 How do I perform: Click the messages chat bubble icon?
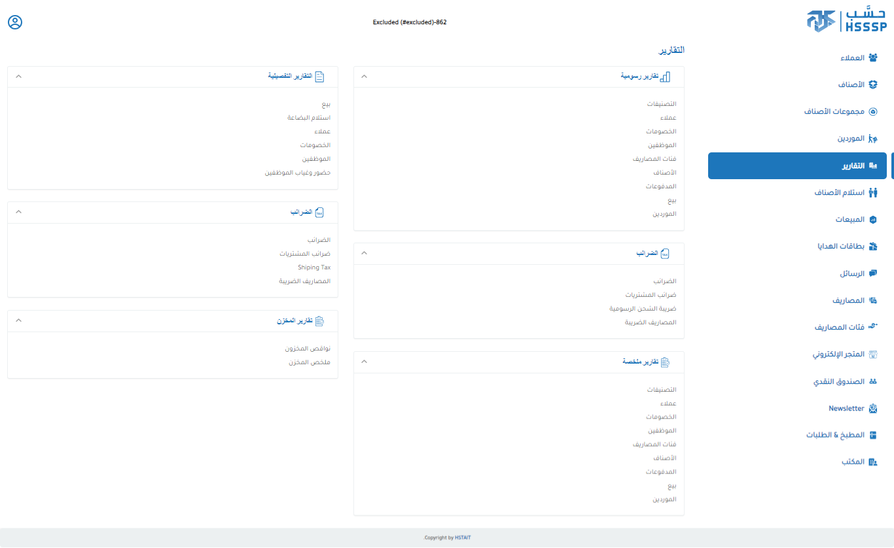click(872, 273)
